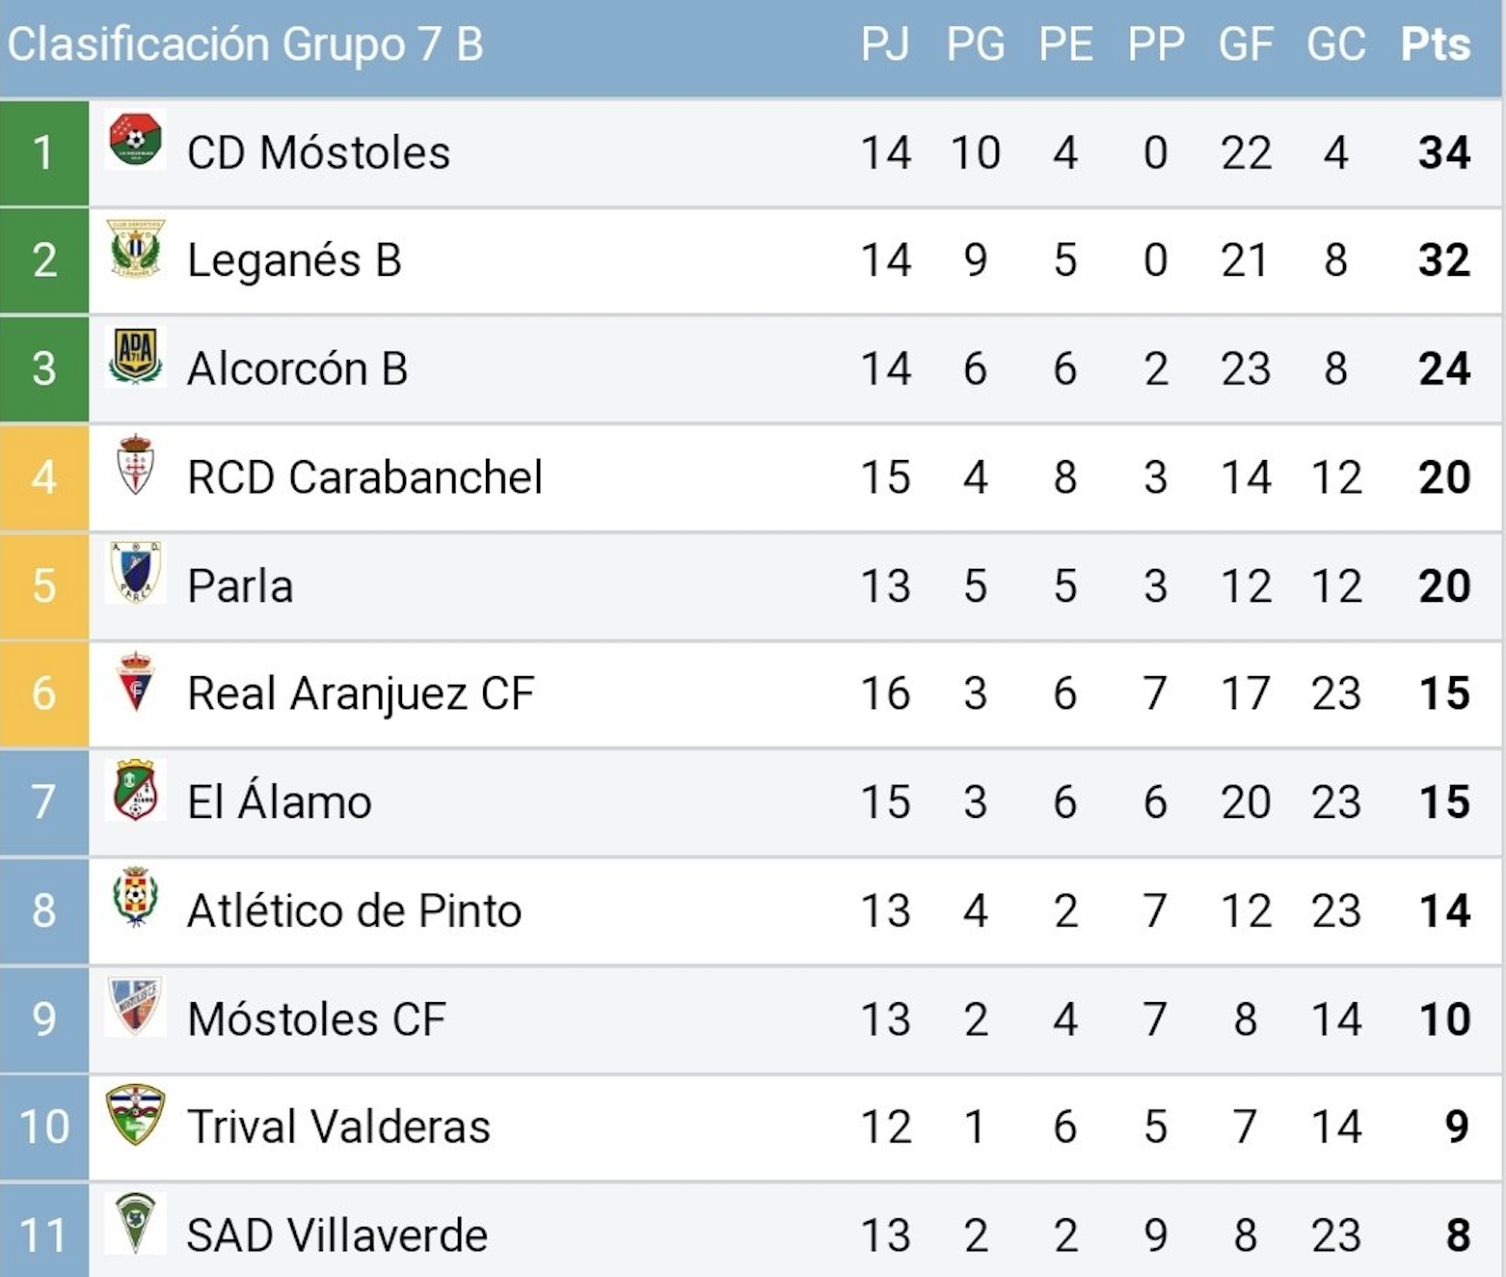Click the Clasificación Grupo 7 B title
This screenshot has height=1277, width=1506.
[x=245, y=44]
